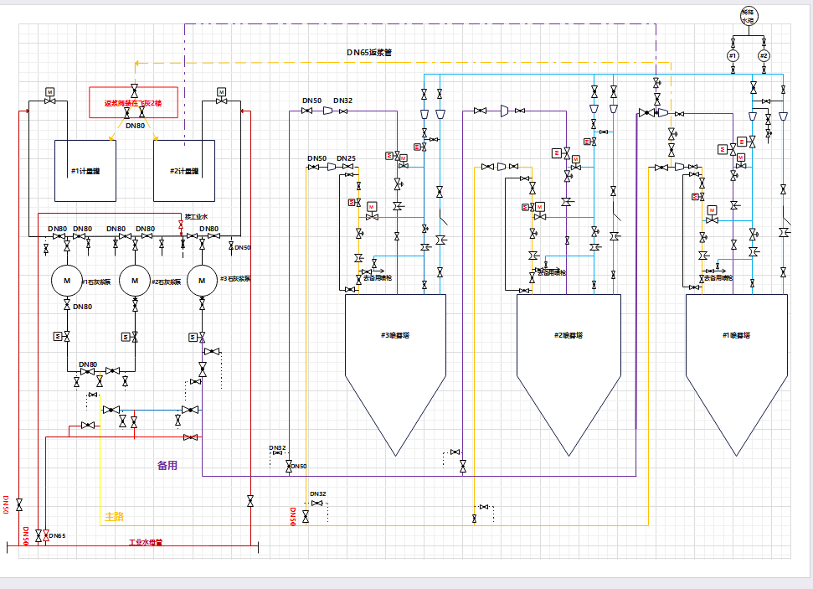Click the 去备用喷枪 label beside #1喷雾塔
Viewport: 813px width, 589px height.
pyautogui.click(x=718, y=278)
